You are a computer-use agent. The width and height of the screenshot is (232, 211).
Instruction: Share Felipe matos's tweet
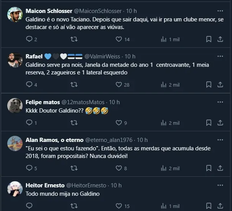(220, 123)
